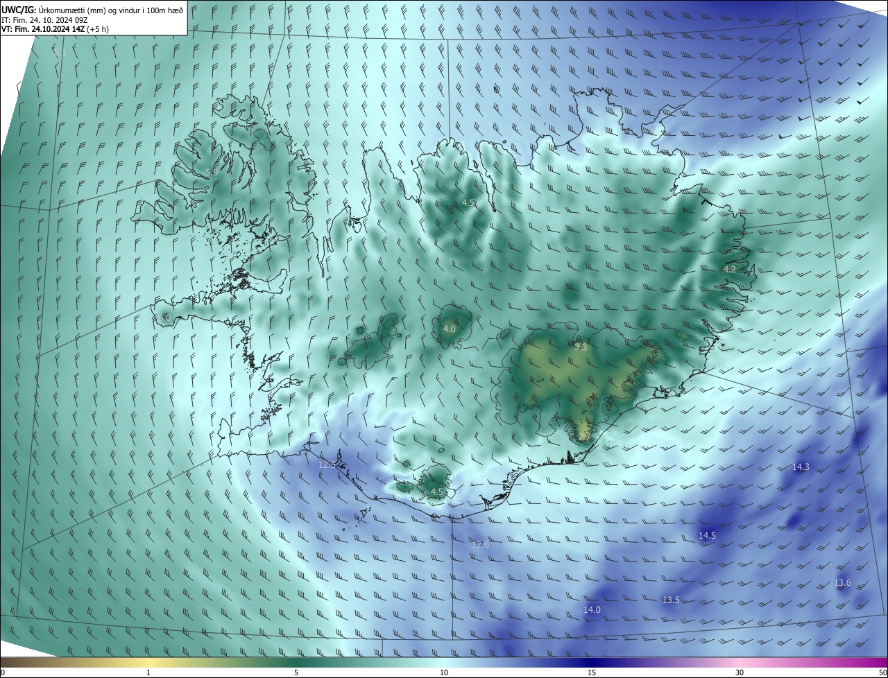Click the 14.3 value over the southeast ocean
The height and width of the screenshot is (678, 888).
click(x=801, y=467)
